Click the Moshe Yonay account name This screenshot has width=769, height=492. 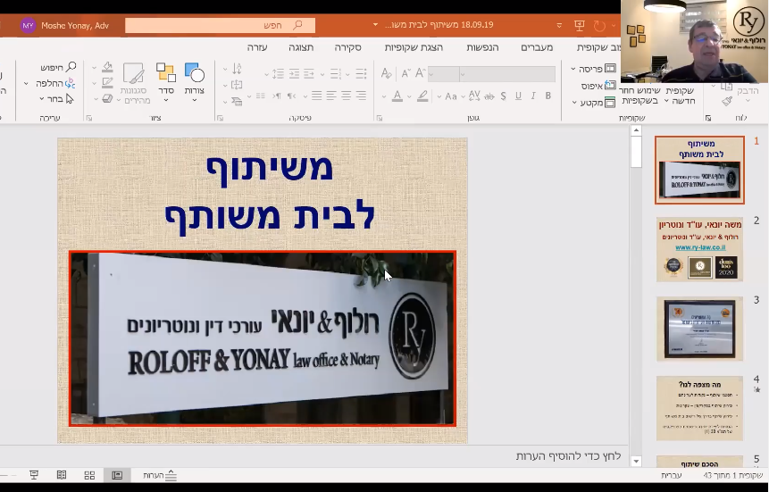pyautogui.click(x=75, y=26)
